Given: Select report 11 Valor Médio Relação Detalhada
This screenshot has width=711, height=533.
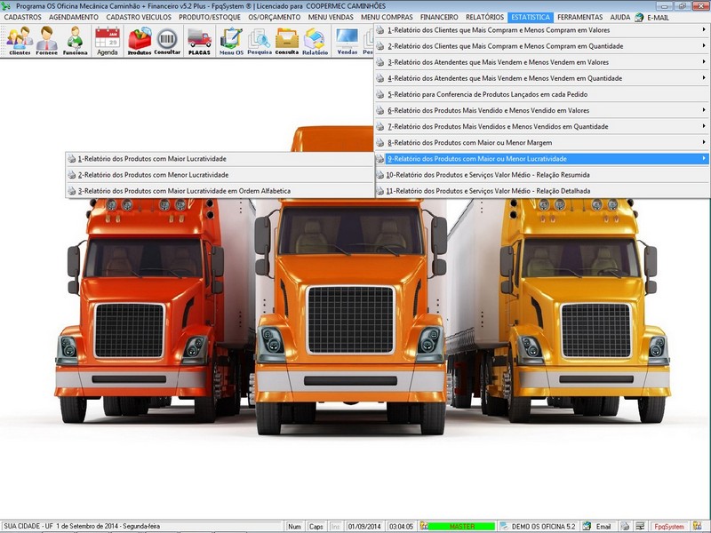Looking at the screenshot, I should tap(542, 191).
